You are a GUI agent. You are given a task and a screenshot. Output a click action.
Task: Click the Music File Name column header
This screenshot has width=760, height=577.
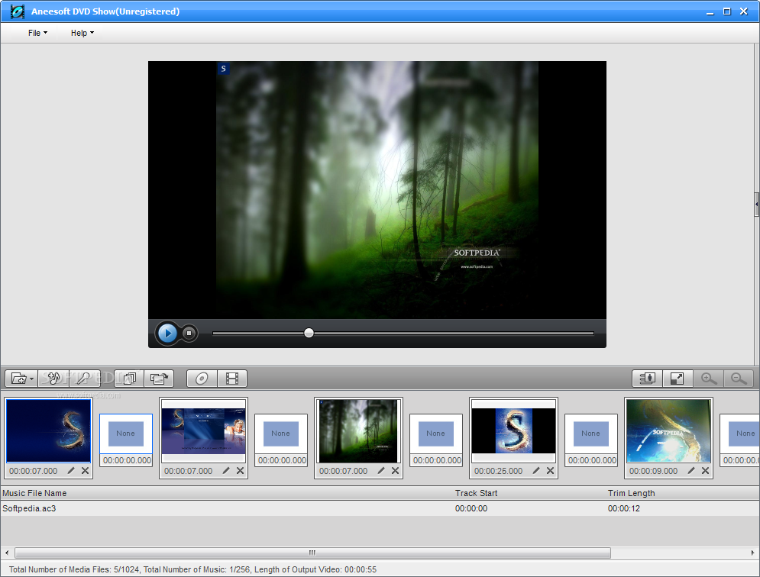point(227,493)
